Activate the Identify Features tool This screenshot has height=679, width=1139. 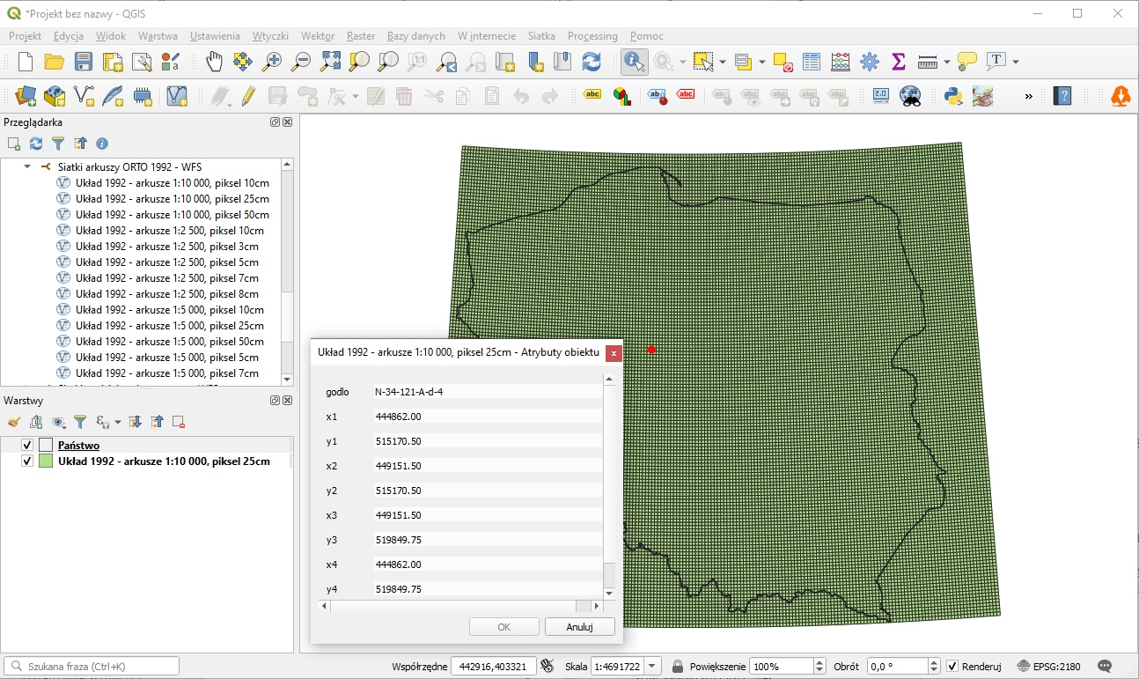coord(633,62)
